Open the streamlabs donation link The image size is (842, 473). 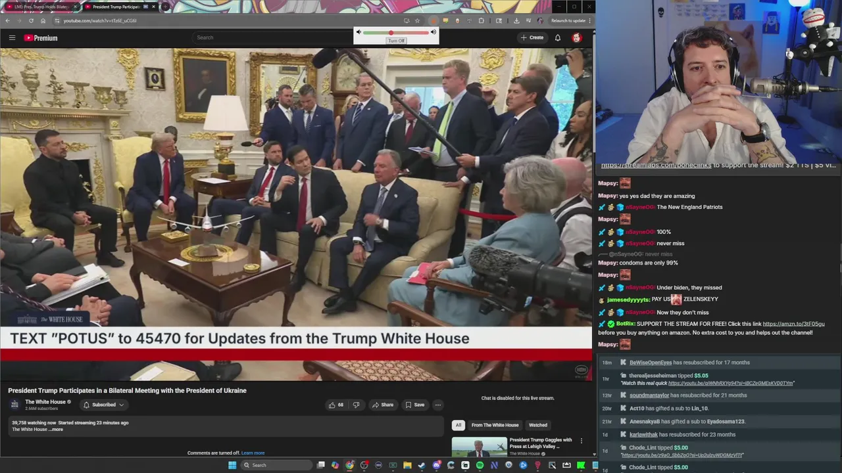(656, 165)
